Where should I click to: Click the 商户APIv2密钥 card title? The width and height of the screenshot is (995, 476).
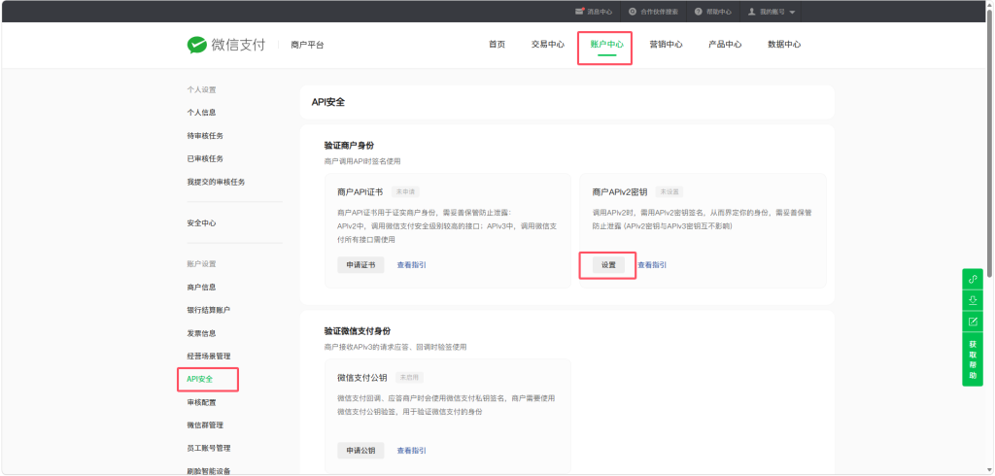[x=620, y=191]
